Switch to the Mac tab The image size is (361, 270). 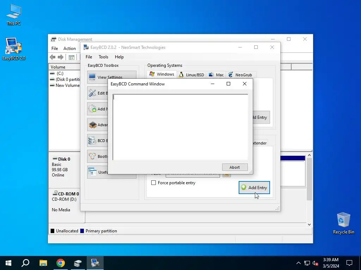tap(216, 75)
